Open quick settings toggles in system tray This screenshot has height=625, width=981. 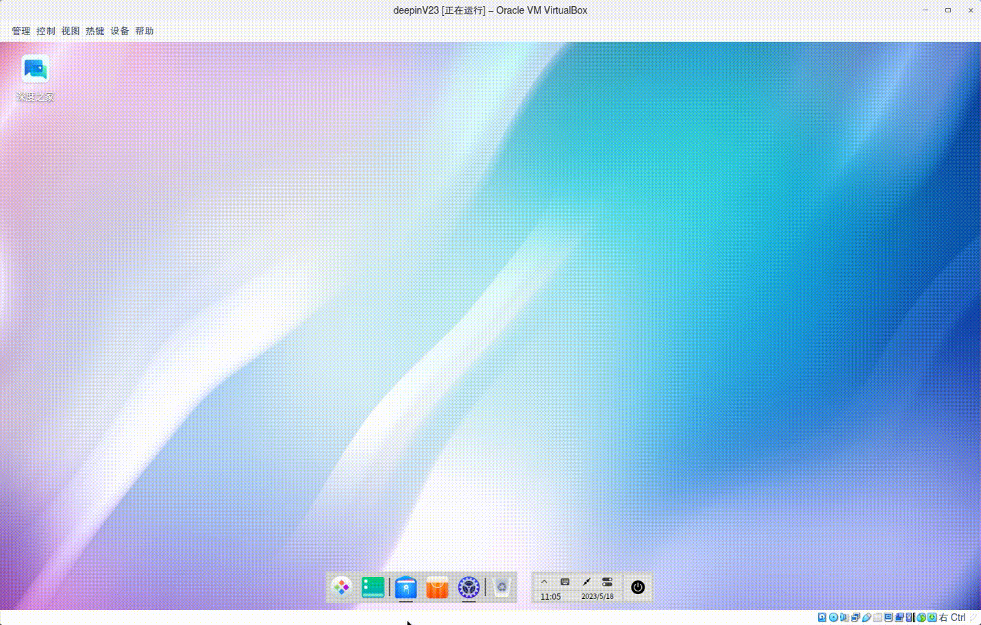606,581
